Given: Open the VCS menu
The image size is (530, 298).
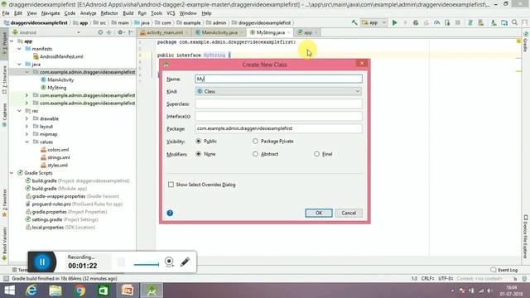Looking at the screenshot, I should coord(171,13).
